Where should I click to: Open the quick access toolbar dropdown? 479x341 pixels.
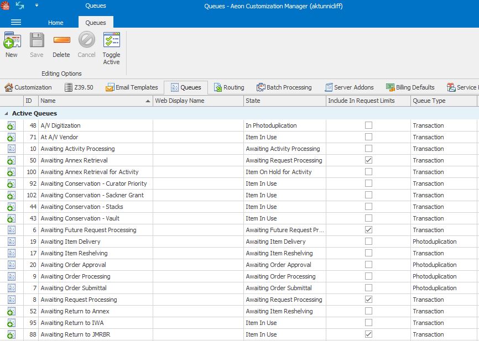click(x=37, y=6)
